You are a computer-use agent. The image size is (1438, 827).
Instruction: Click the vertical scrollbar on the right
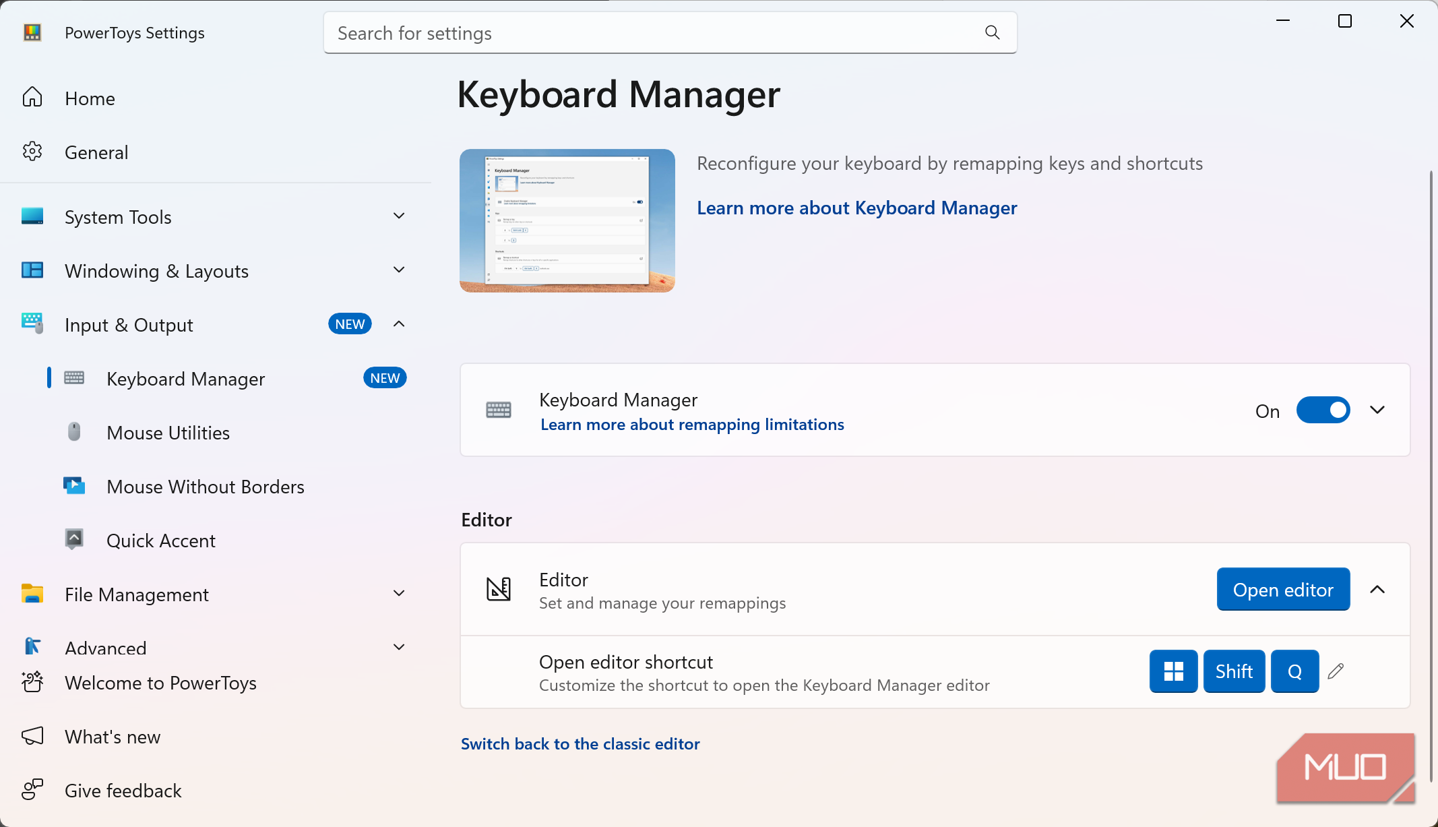point(1431,475)
